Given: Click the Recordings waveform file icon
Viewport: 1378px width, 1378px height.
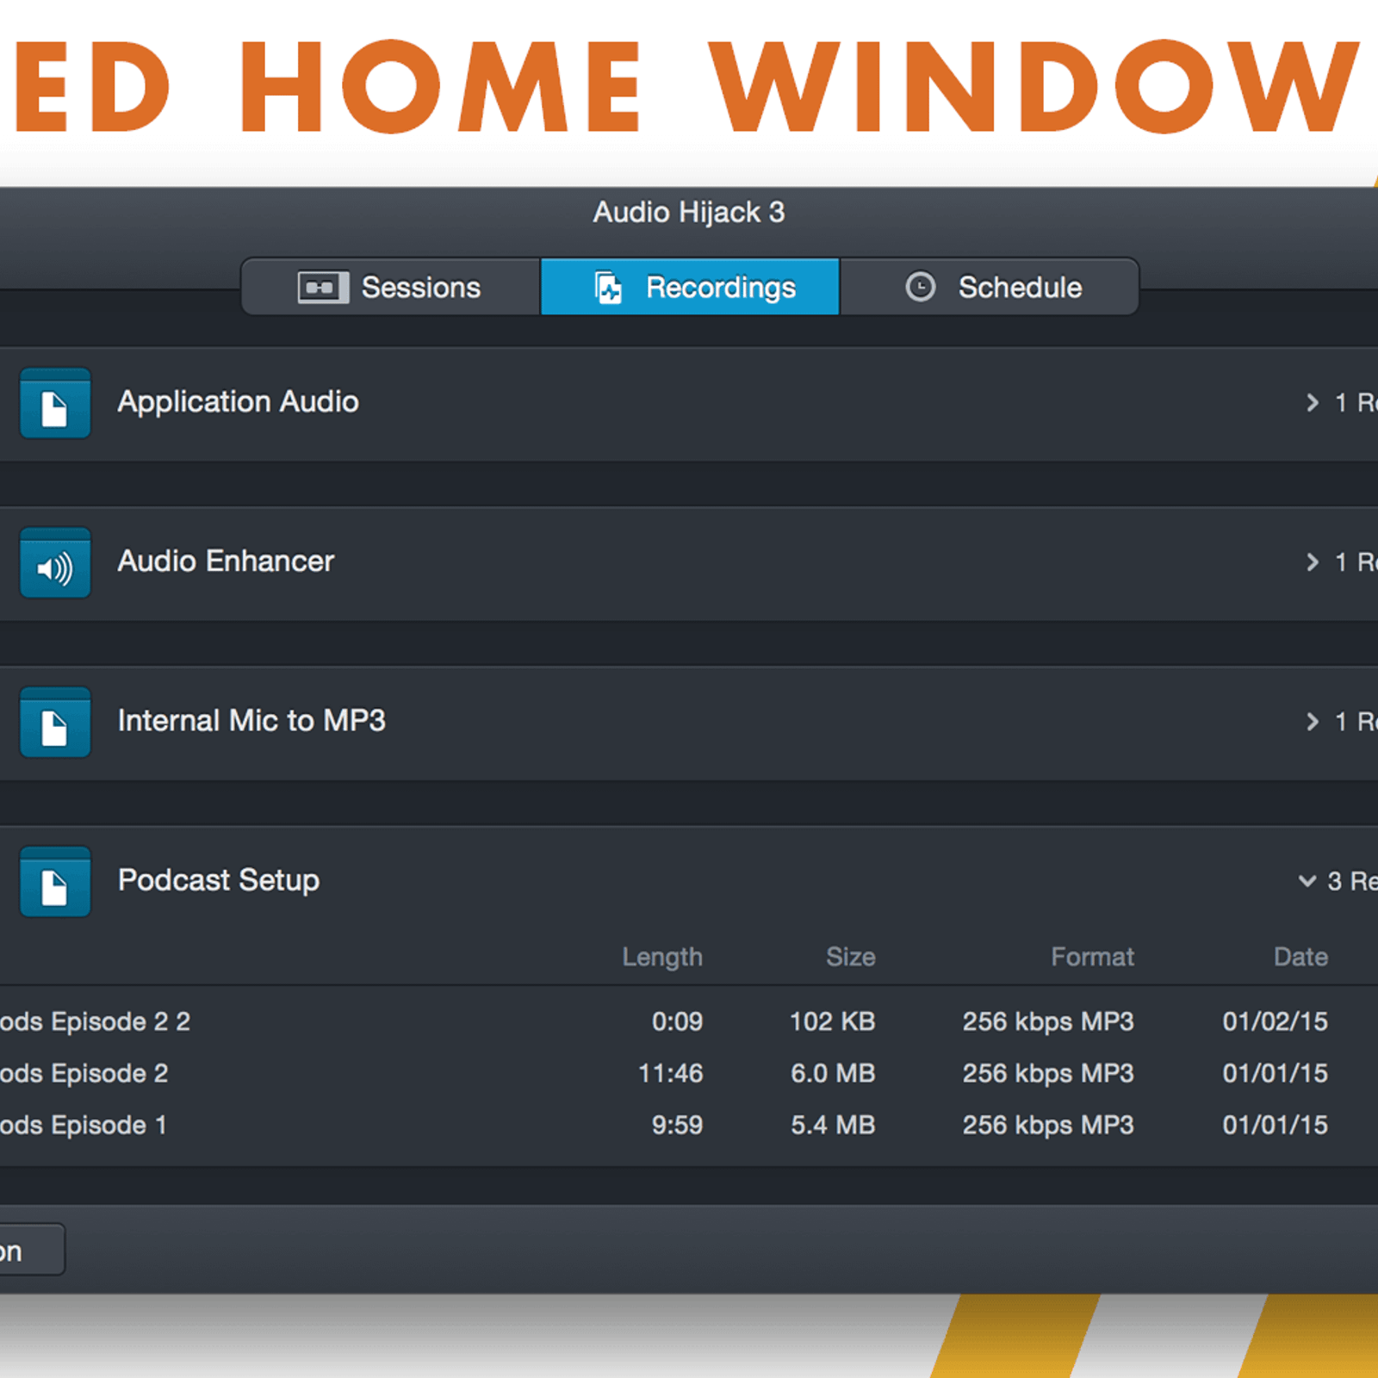Looking at the screenshot, I should pyautogui.click(x=608, y=288).
